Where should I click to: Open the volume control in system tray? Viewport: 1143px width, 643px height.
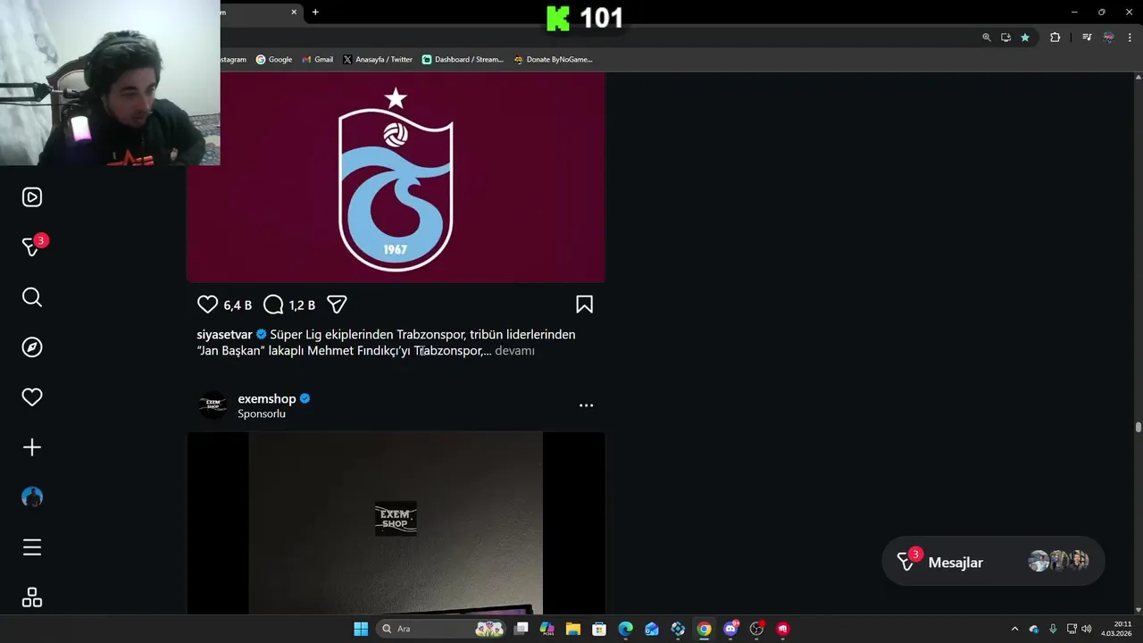coord(1086,629)
